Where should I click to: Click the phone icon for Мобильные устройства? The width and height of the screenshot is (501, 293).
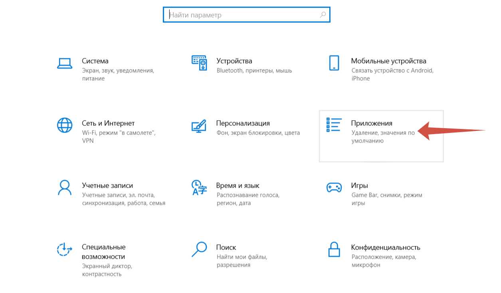334,63
